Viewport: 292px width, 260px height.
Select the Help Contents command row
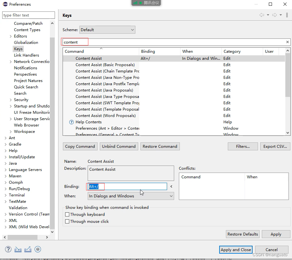tap(174, 122)
